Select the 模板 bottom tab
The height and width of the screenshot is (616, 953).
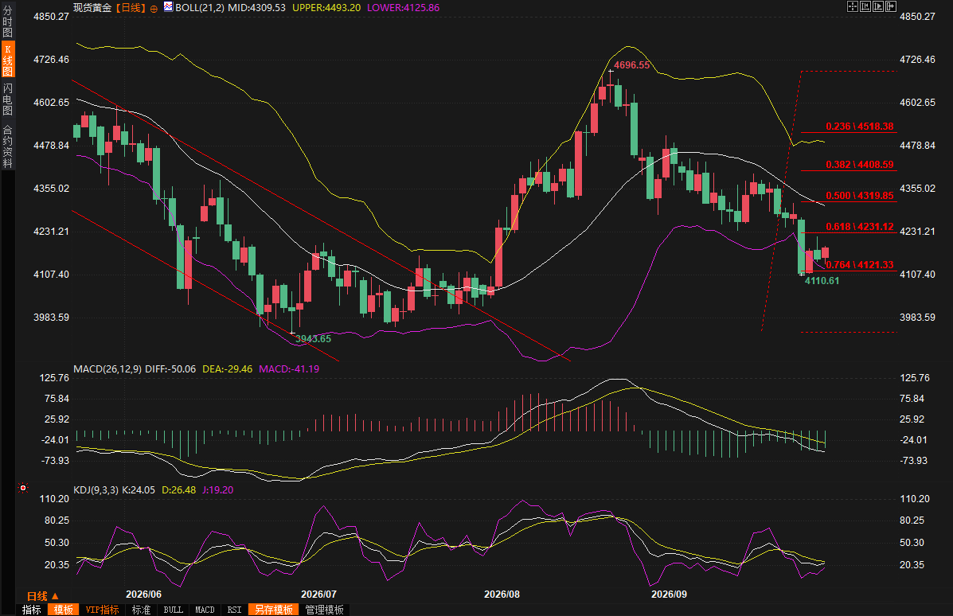pos(63,610)
